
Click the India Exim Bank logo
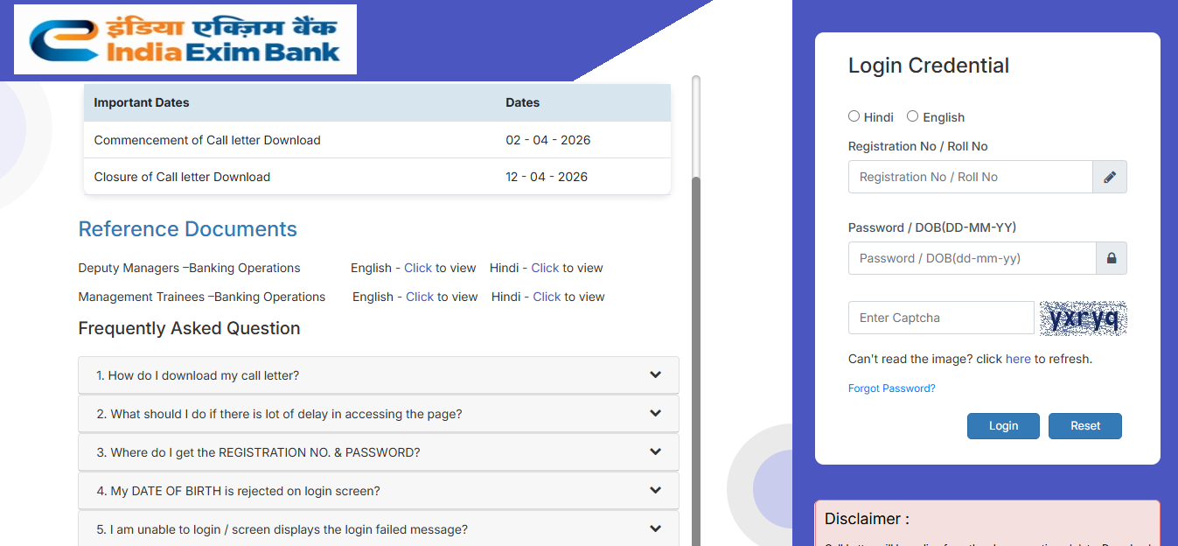185,39
